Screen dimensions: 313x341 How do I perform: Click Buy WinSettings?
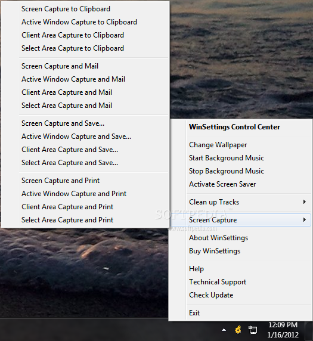(241, 251)
